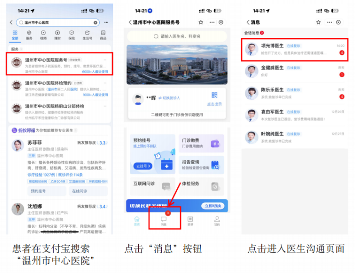Open 报告查询 tile
355x273 pixels.
point(201,165)
